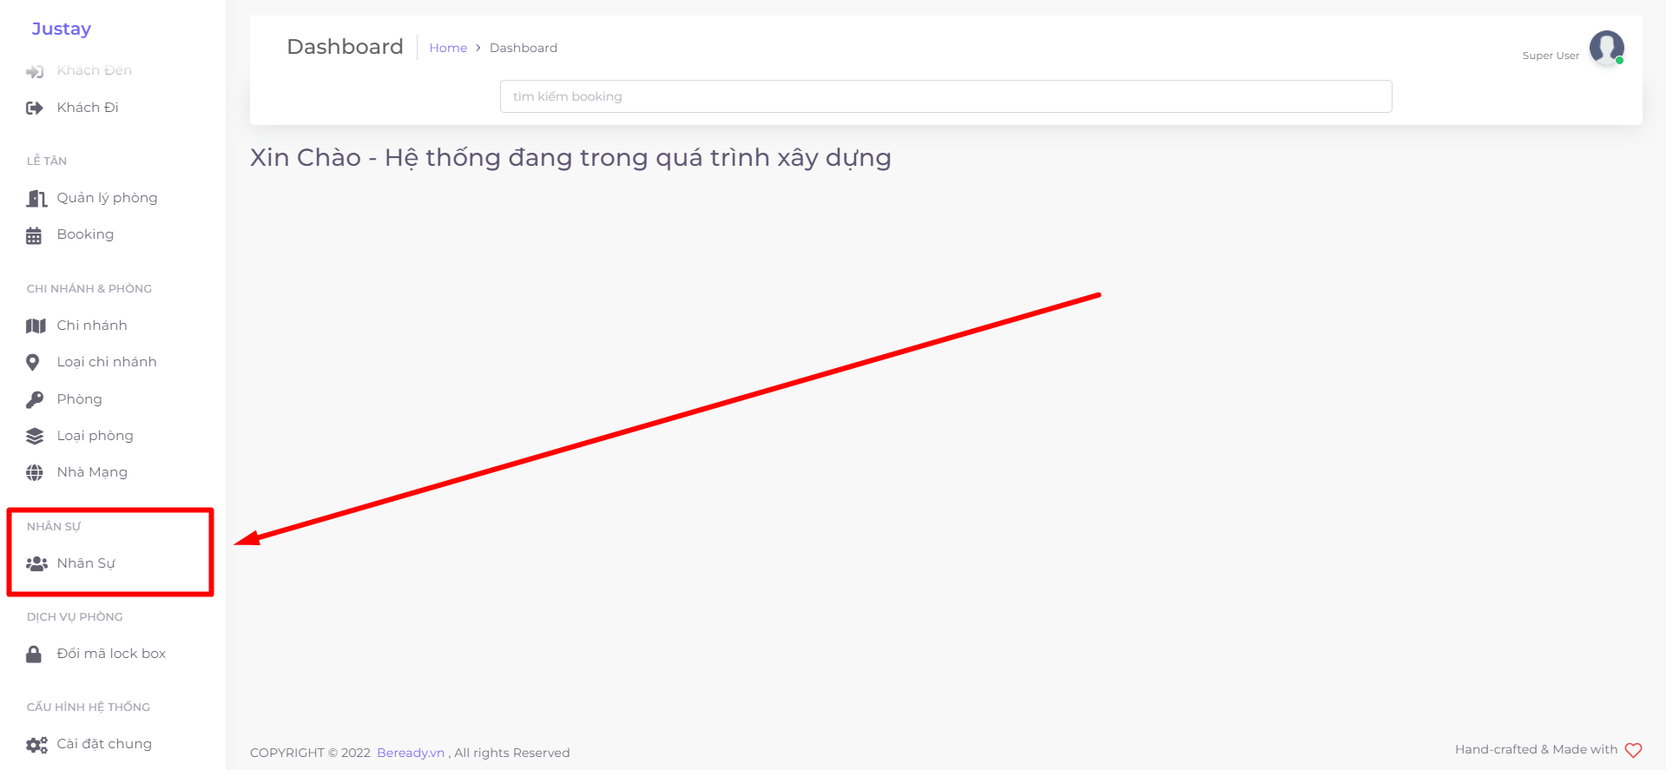Select Nhân Sự in the sidebar
1666x770 pixels.
coord(86,563)
